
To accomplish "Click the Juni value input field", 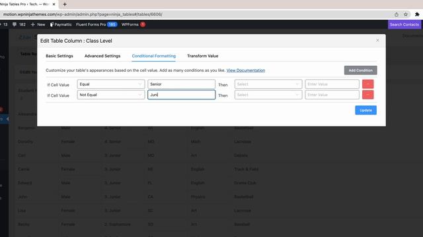I will click(181, 95).
